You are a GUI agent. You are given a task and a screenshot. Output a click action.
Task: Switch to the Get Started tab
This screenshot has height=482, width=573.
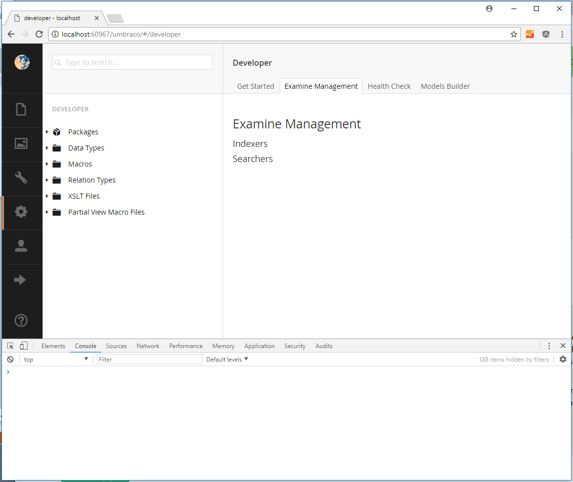point(256,86)
